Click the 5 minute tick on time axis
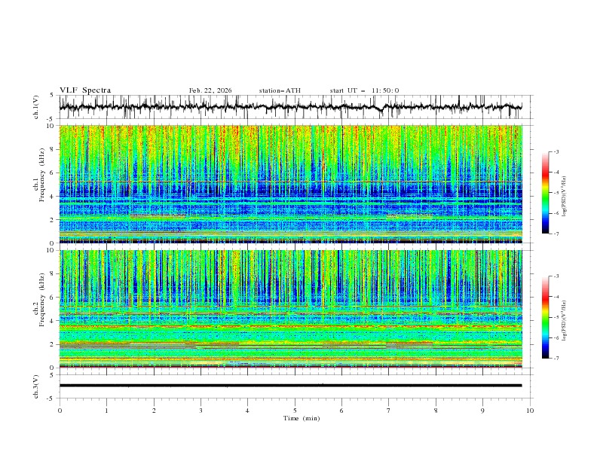Image resolution: width=597 pixels, height=461 pixels. coord(295,411)
